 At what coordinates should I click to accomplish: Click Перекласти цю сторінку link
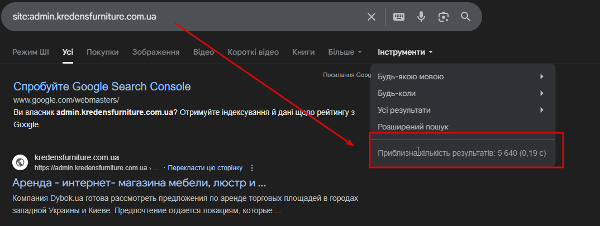click(x=205, y=168)
